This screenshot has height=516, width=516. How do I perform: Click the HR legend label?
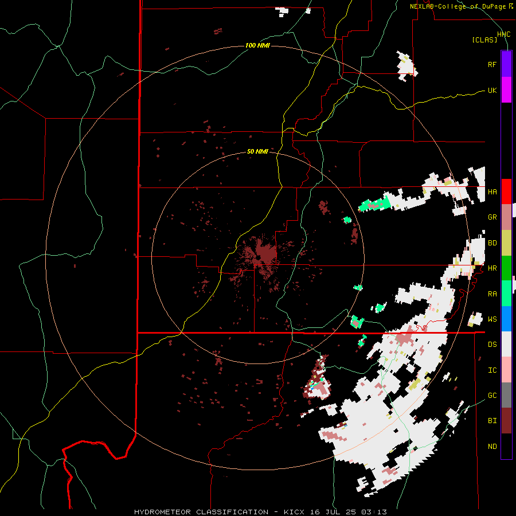click(x=492, y=268)
